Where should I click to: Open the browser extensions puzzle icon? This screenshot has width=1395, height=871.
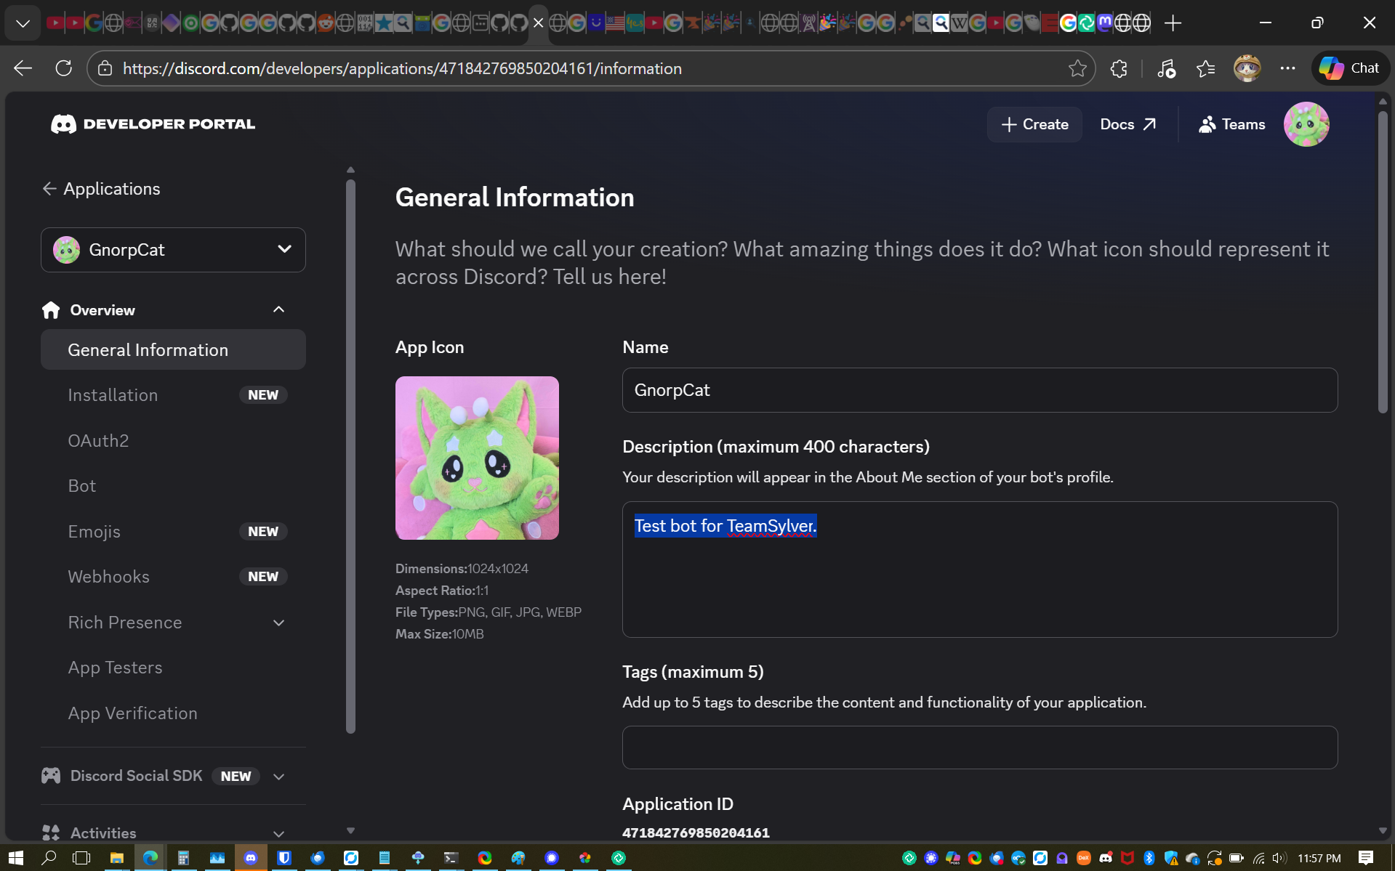tap(1119, 68)
